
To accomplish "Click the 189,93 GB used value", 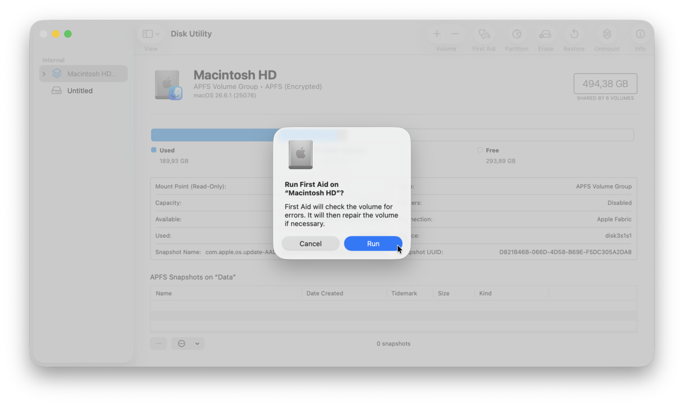I will point(174,161).
